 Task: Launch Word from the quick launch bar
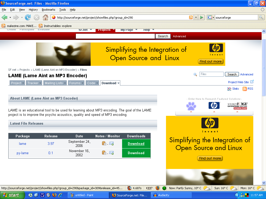pyautogui.click(x=42, y=195)
